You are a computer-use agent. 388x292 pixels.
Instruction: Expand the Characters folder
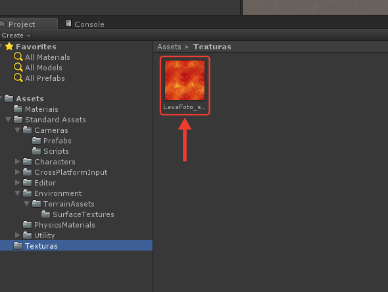coord(17,162)
